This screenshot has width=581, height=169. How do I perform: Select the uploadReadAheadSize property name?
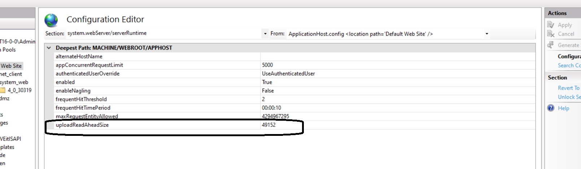pos(82,125)
